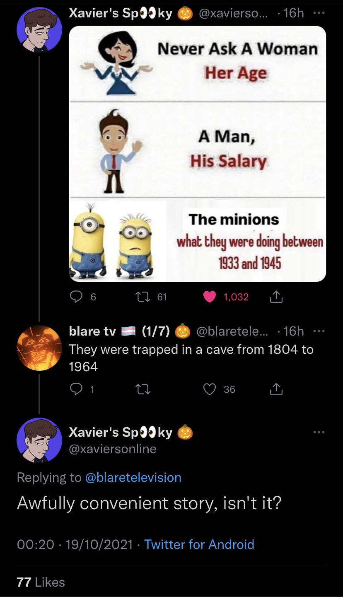The image size is (343, 597).
Task: Click the Twitter for Android source link
Action: [199, 544]
